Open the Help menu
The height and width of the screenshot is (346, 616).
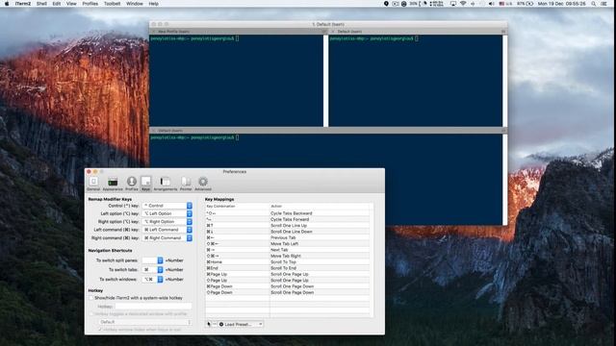pos(154,4)
